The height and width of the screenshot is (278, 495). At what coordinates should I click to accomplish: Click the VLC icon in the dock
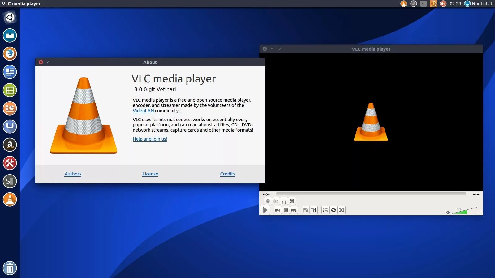click(10, 200)
